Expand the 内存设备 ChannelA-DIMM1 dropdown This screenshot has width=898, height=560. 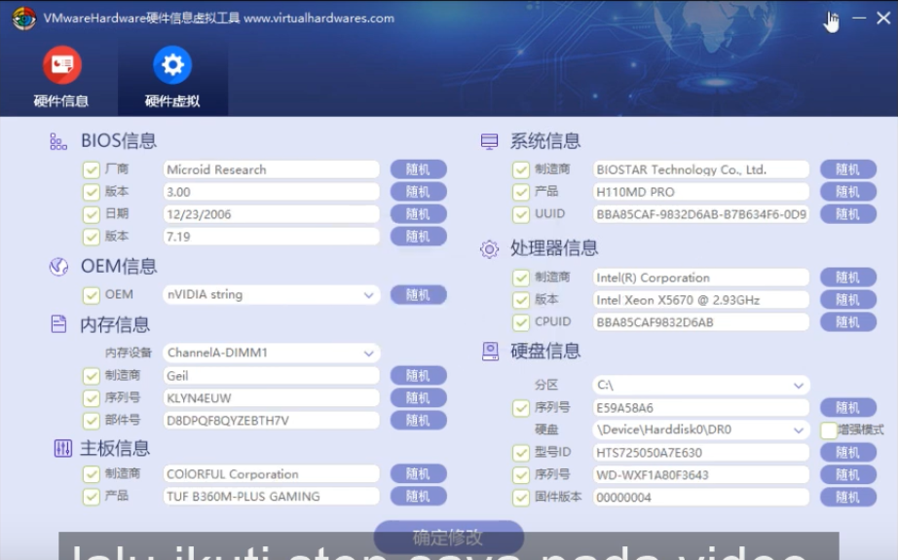272,353
